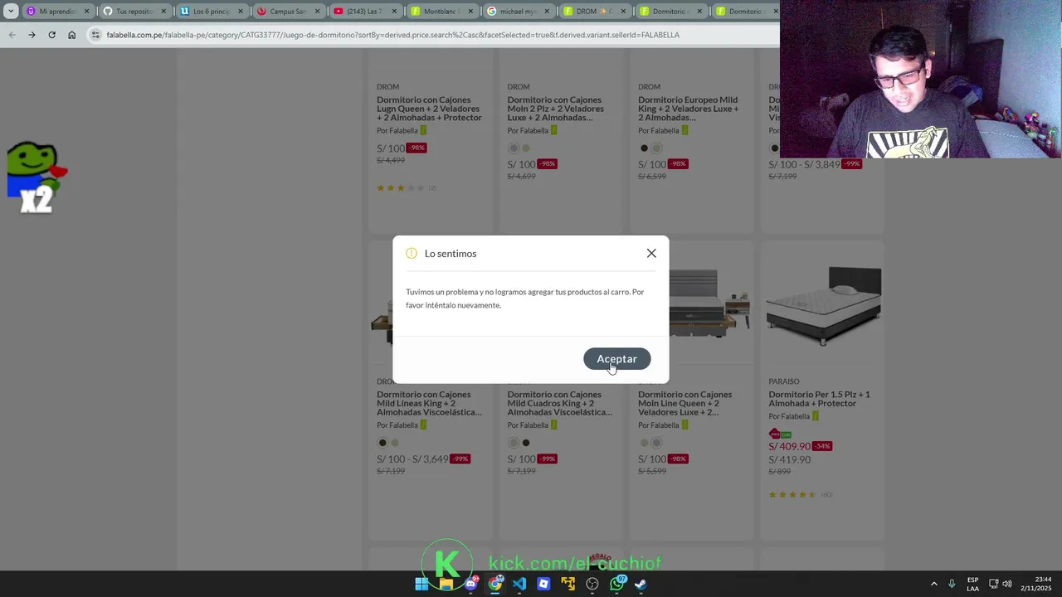1062x597 pixels.
Task: Close the Tus repositorios tab
Action: (163, 12)
